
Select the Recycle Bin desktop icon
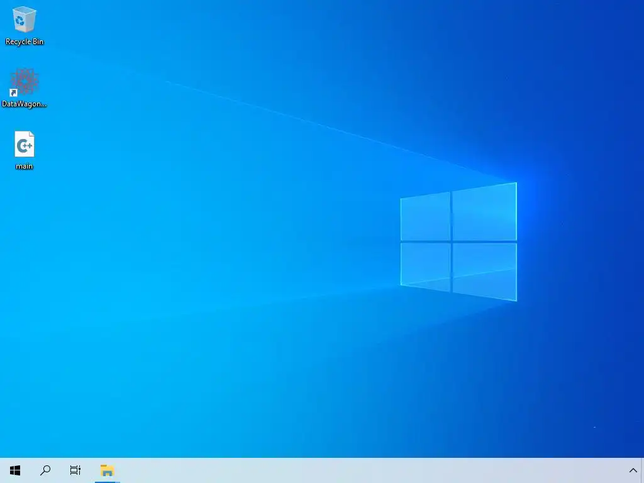[25, 19]
